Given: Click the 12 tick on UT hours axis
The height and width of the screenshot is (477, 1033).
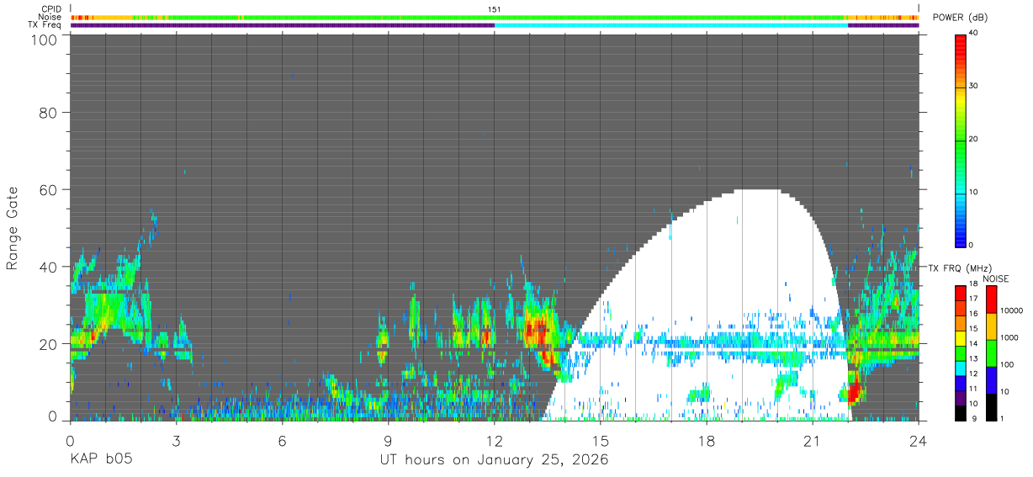Looking at the screenshot, I should [495, 440].
